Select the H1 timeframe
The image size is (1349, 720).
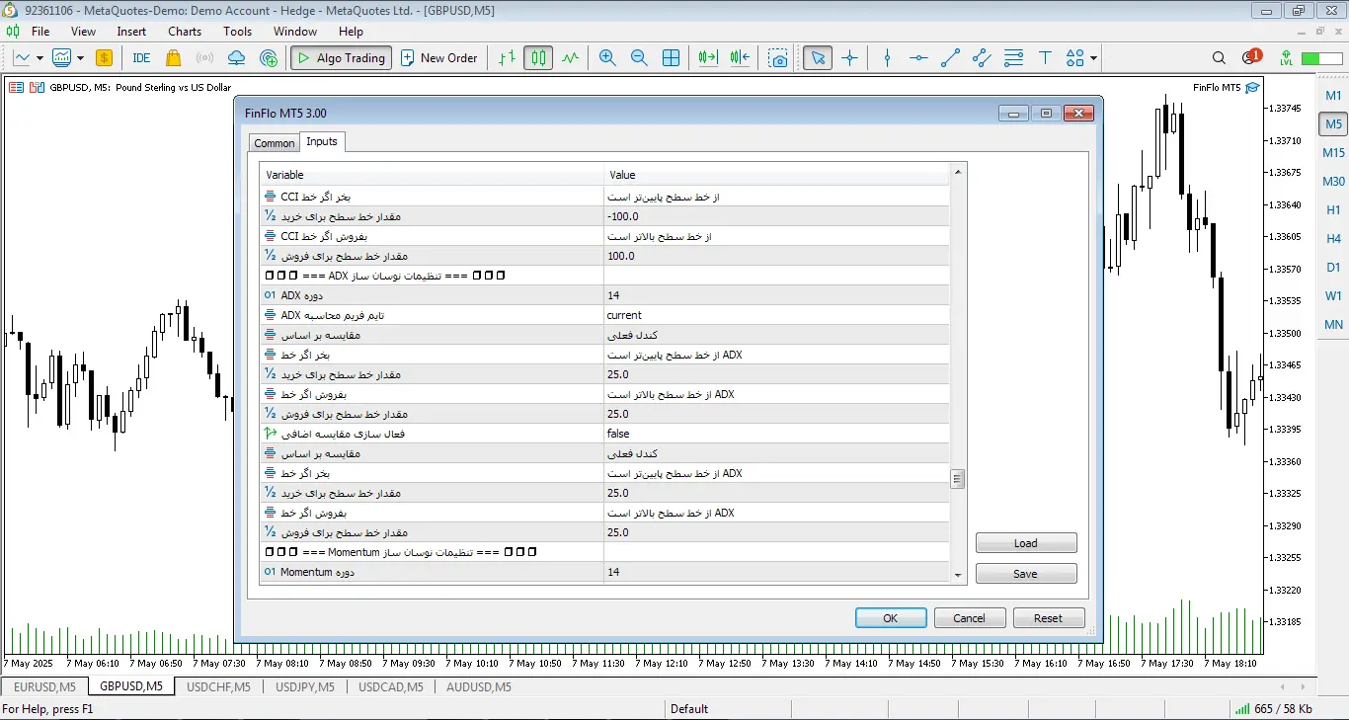(1333, 210)
